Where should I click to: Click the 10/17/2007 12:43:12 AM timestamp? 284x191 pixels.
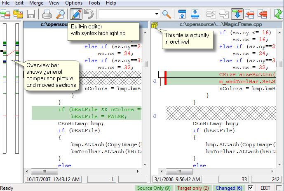(53, 179)
